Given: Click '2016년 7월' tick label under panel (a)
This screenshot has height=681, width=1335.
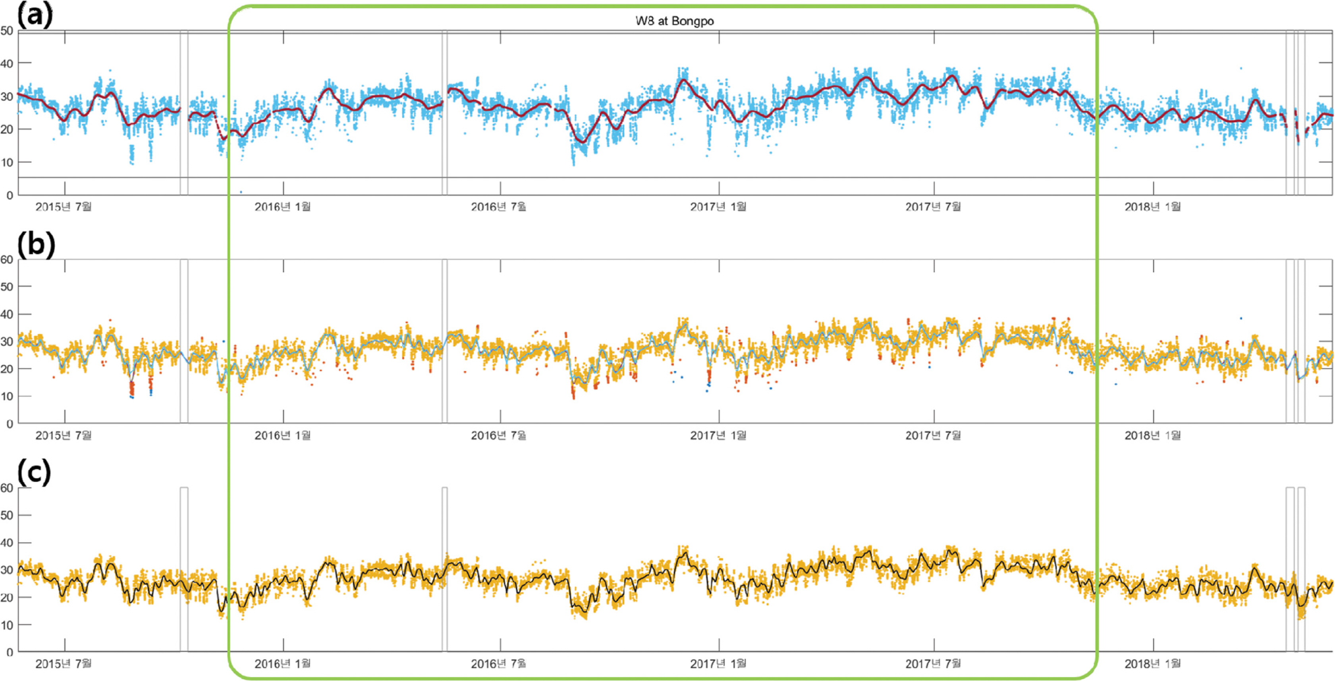Looking at the screenshot, I should 499,207.
